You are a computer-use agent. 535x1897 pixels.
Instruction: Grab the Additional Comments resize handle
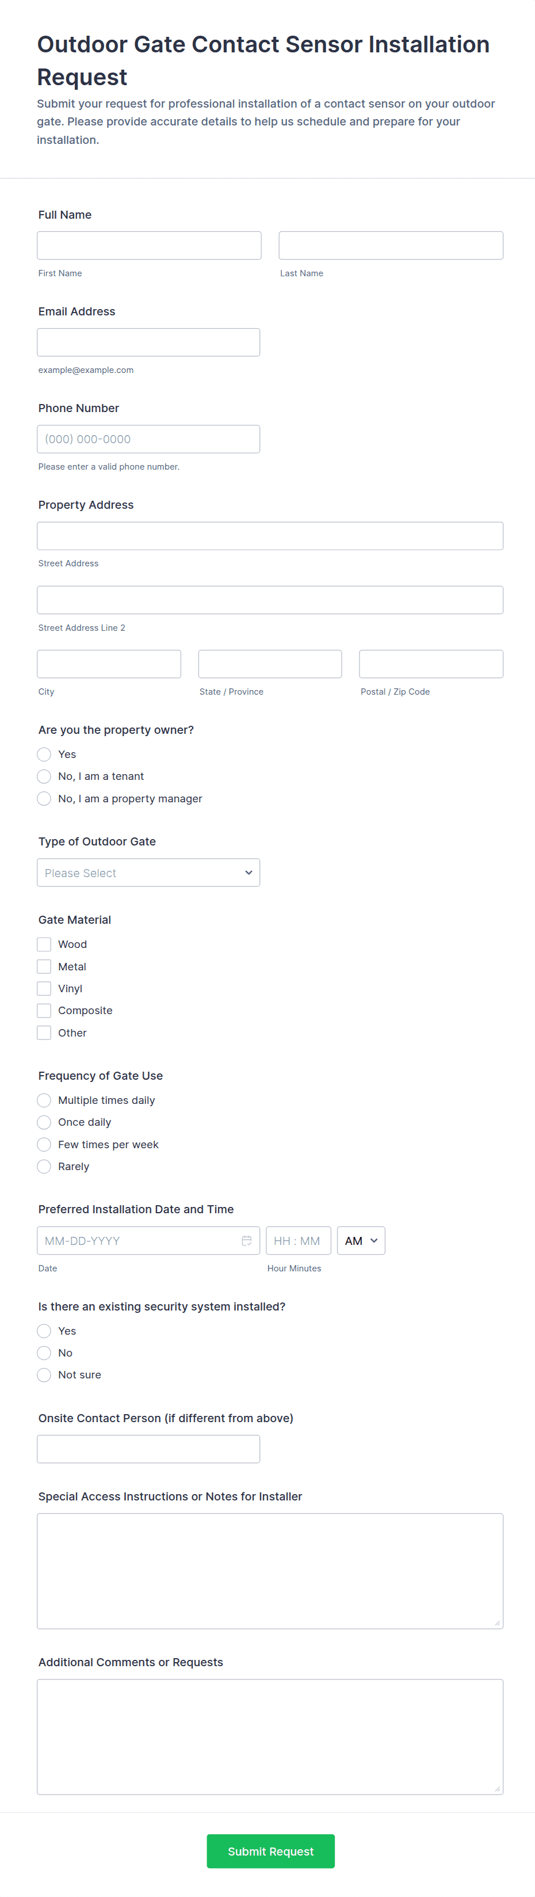pyautogui.click(x=498, y=1789)
